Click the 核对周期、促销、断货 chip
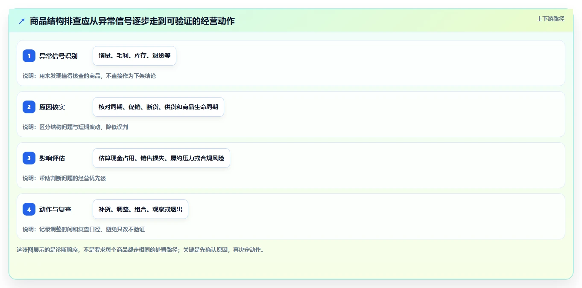The image size is (582, 288). click(158, 107)
